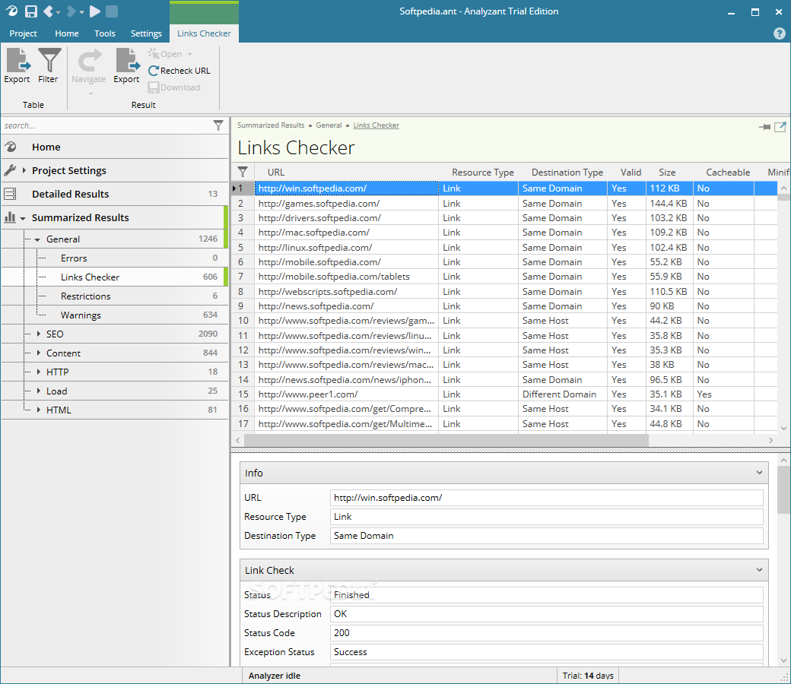The width and height of the screenshot is (791, 684).
Task: Open dropdown arrow next to forward button
Action: click(x=81, y=11)
